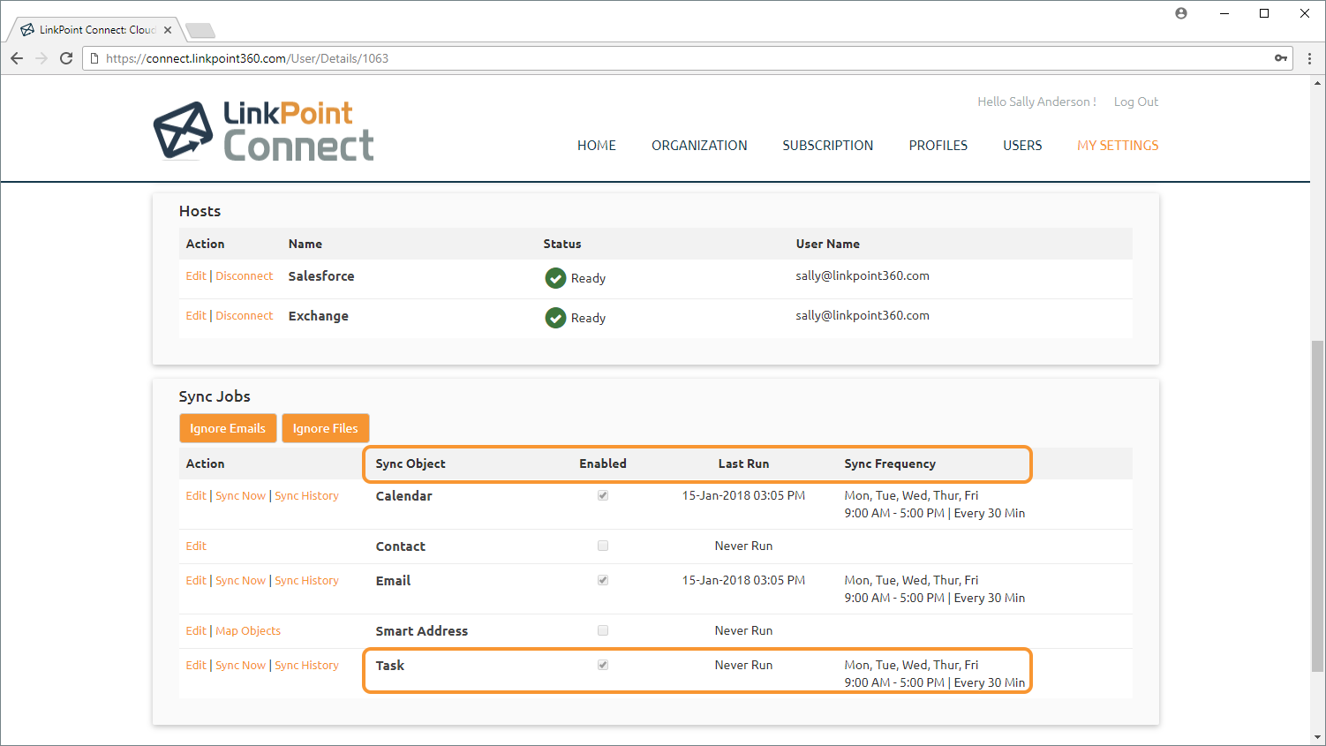The height and width of the screenshot is (746, 1326).
Task: Run Sync Now for Calendar
Action: tap(240, 495)
